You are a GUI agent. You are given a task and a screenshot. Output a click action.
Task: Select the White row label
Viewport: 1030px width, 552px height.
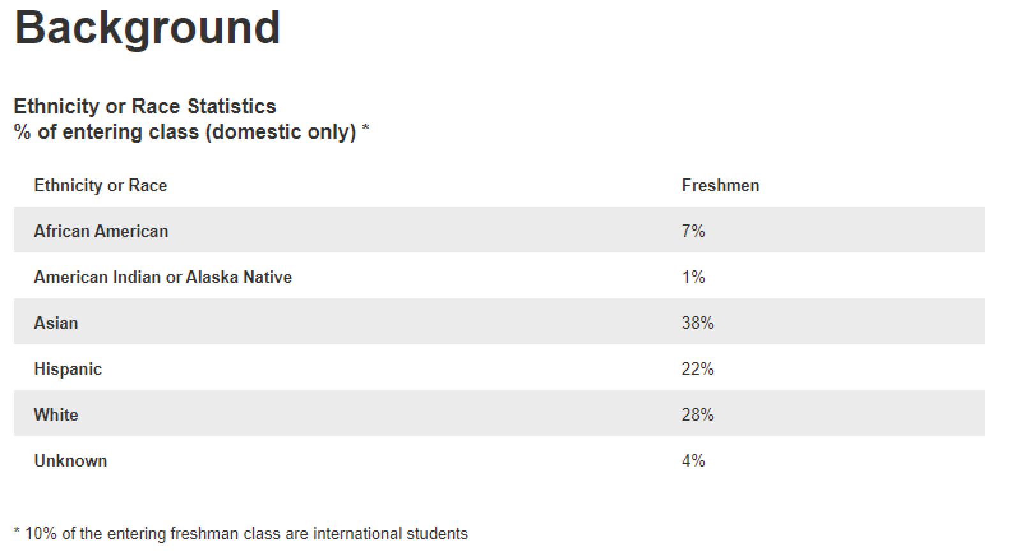point(56,415)
